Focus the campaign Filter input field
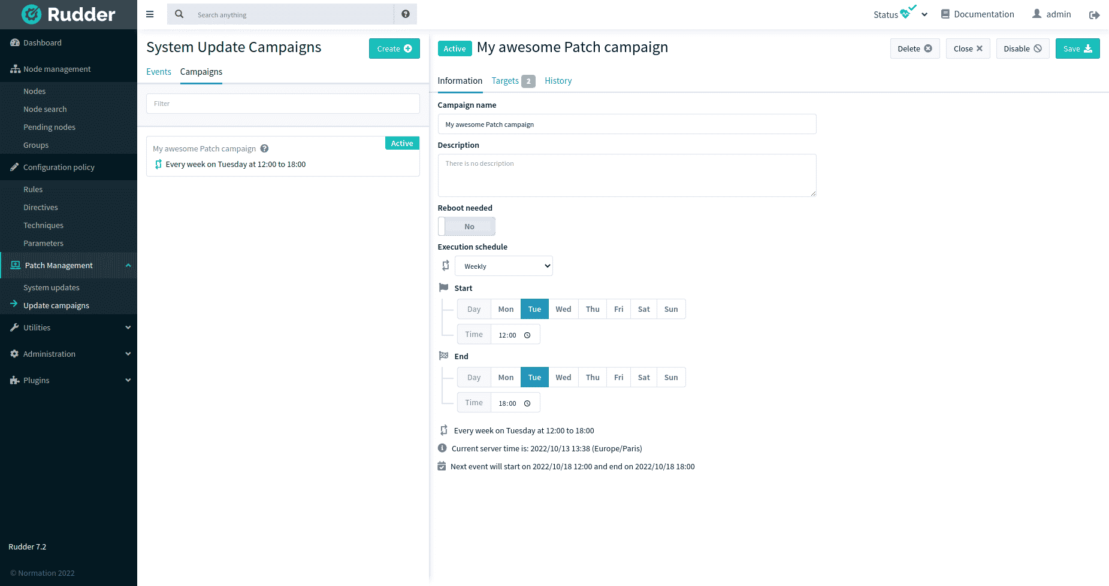Viewport: 1109px width, 586px height. [x=283, y=104]
